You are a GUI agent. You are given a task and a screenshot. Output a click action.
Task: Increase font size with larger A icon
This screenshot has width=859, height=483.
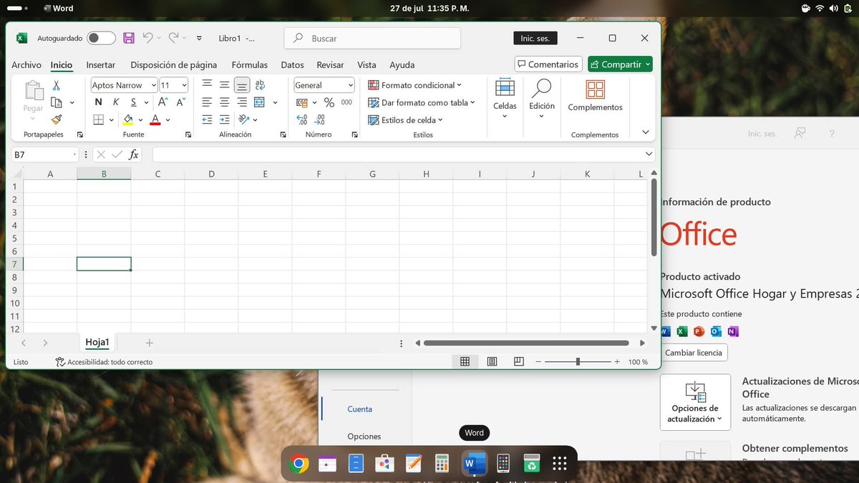pos(164,102)
